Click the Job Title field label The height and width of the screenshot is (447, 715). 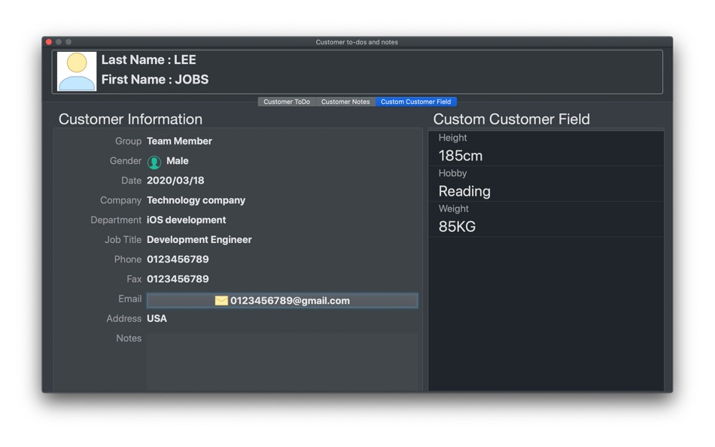point(123,239)
